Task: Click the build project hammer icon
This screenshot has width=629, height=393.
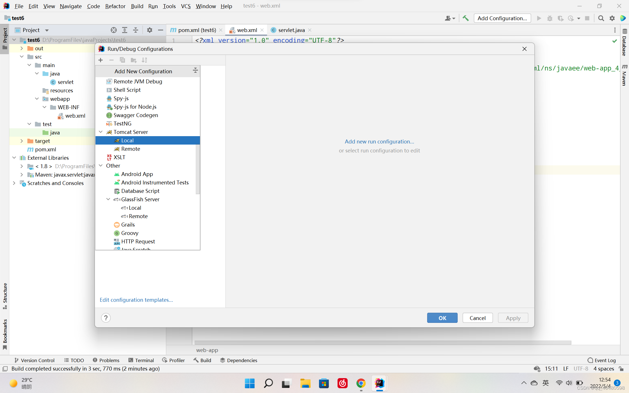Action: pyautogui.click(x=466, y=18)
